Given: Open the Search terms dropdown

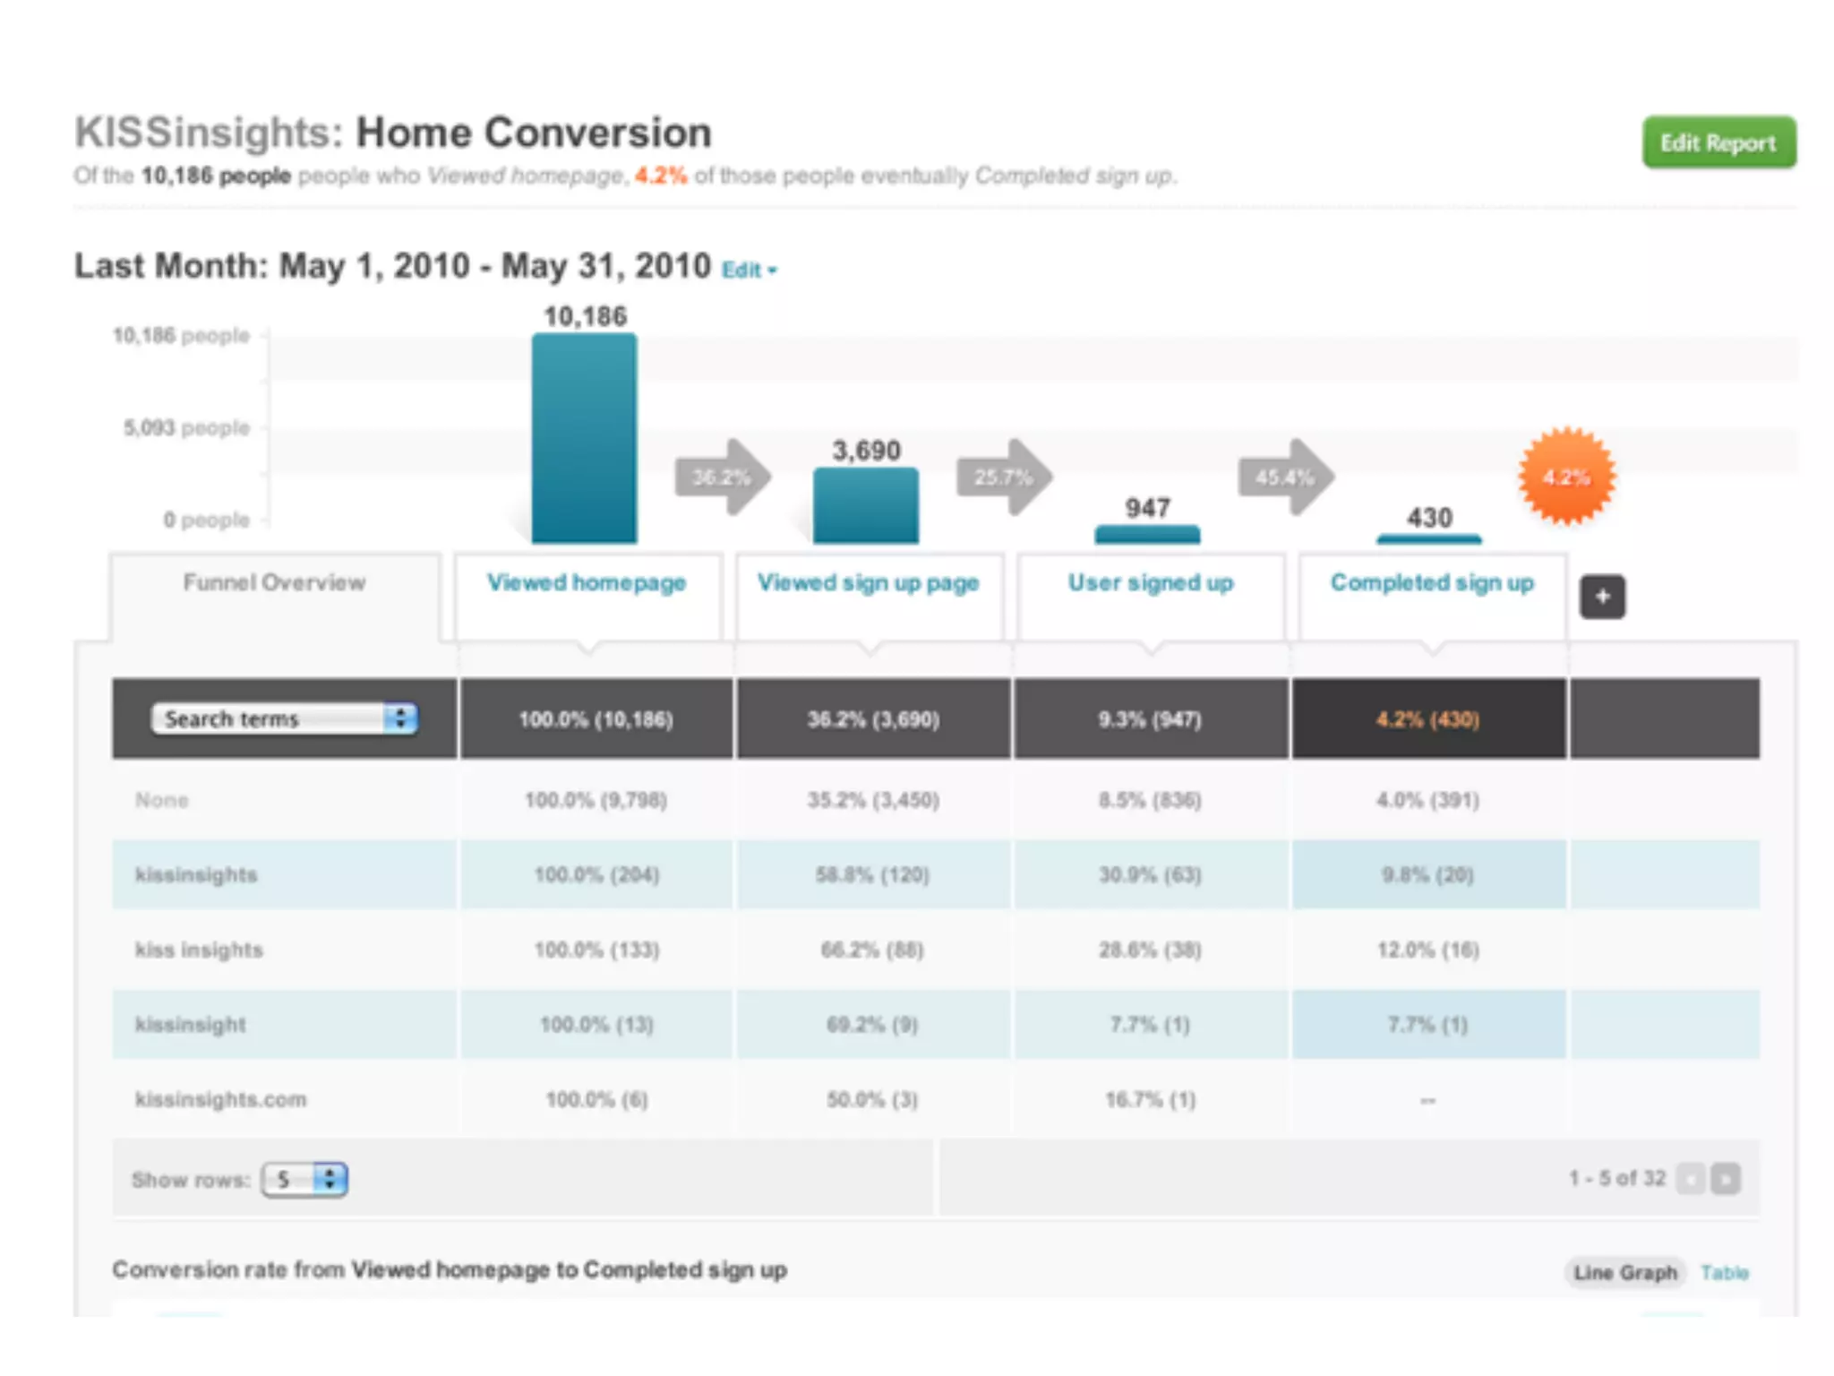Looking at the screenshot, I should 284,718.
